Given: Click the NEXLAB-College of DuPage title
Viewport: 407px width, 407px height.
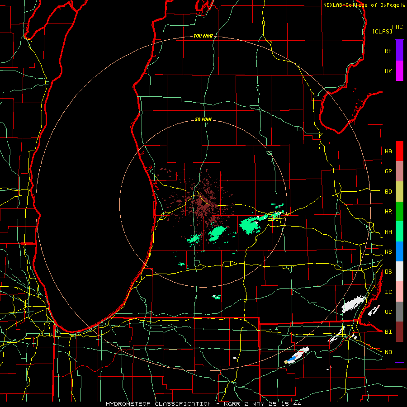Looking at the screenshot, I should [361, 5].
